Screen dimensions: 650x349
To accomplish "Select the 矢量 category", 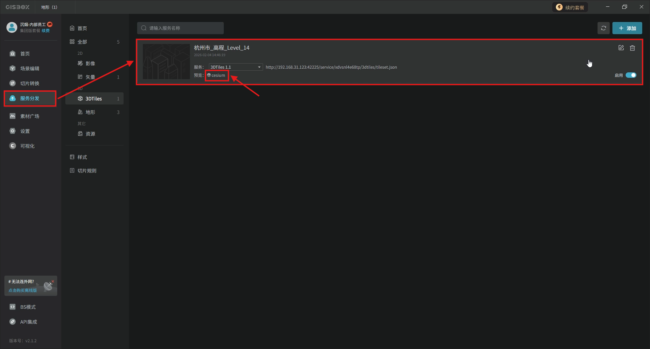I will [90, 77].
